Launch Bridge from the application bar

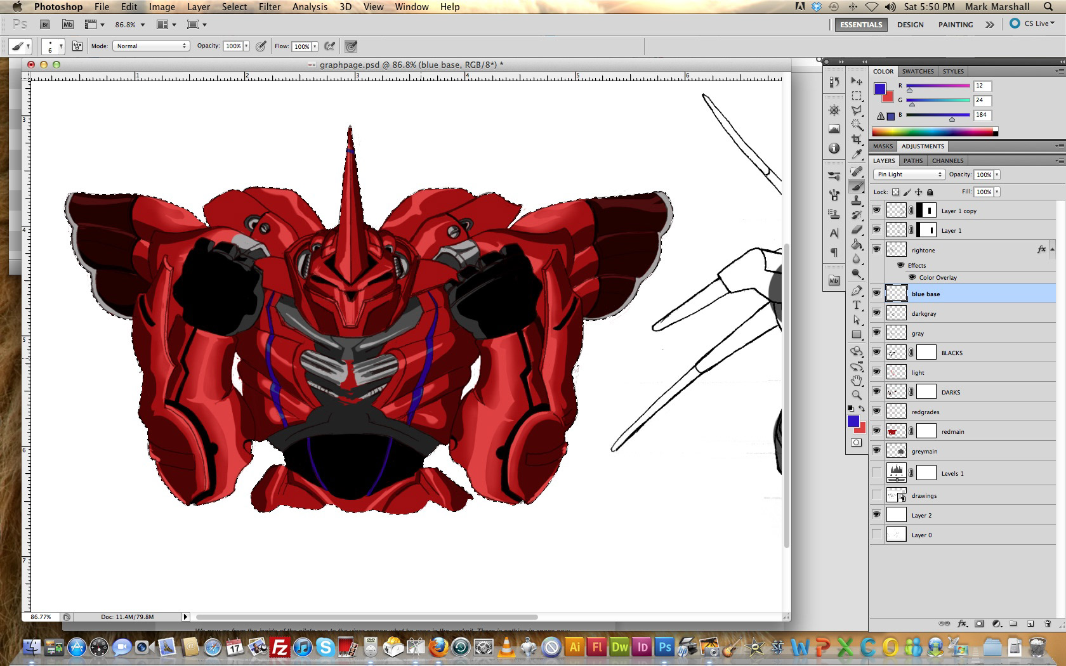pos(45,24)
